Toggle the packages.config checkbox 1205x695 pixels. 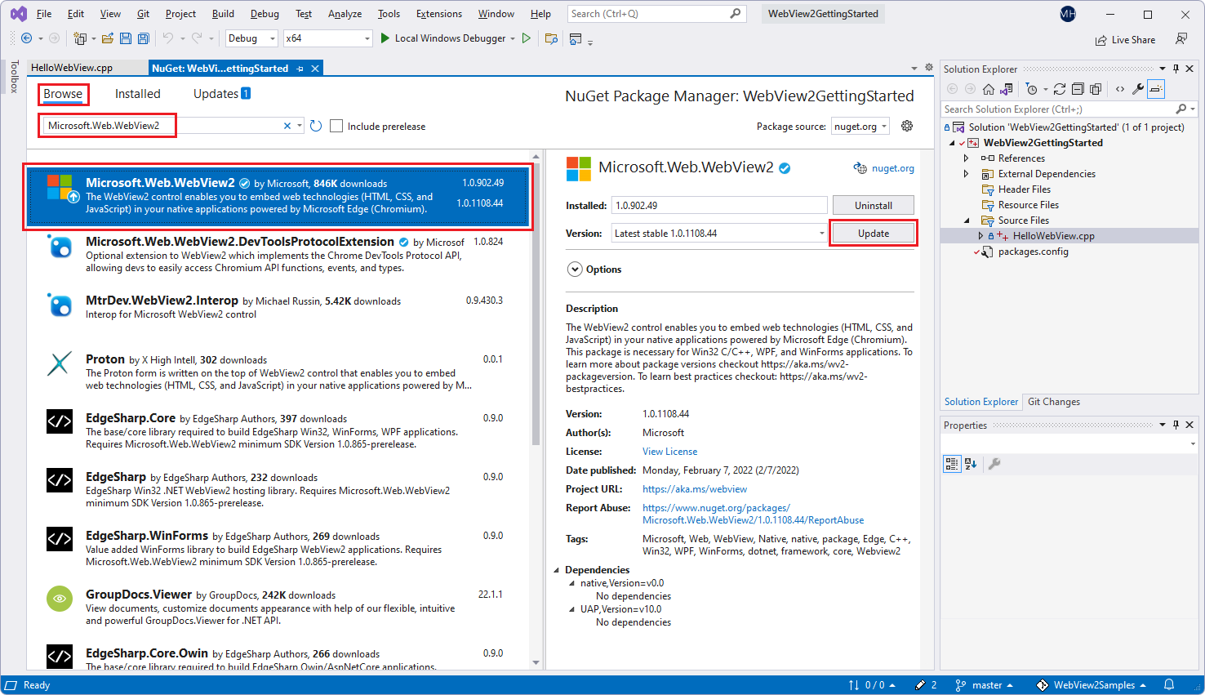click(x=976, y=252)
